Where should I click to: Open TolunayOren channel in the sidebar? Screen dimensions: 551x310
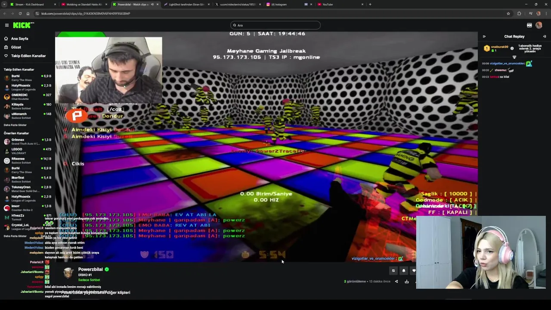click(28, 189)
